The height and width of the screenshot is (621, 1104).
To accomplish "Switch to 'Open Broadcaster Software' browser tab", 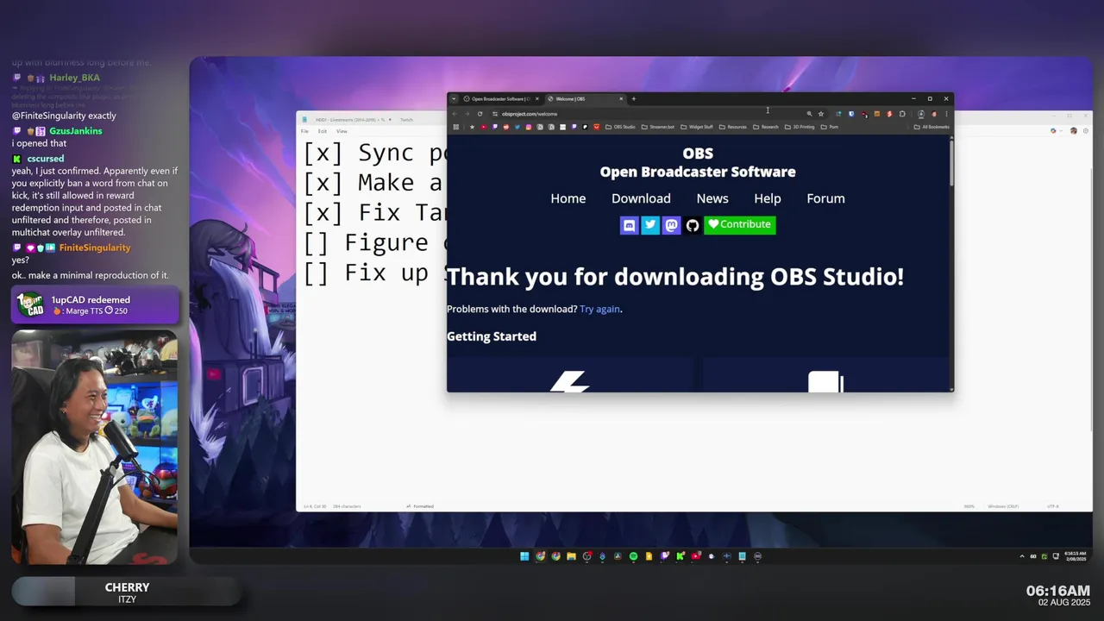I will tap(500, 98).
